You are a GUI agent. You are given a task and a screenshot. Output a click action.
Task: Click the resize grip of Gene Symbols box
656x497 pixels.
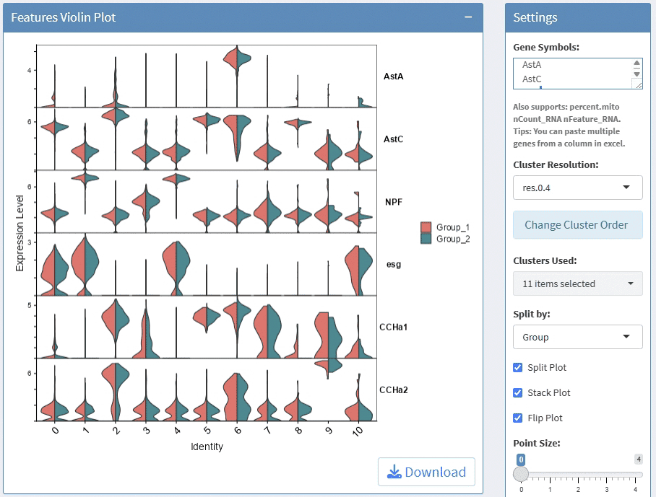(636, 84)
